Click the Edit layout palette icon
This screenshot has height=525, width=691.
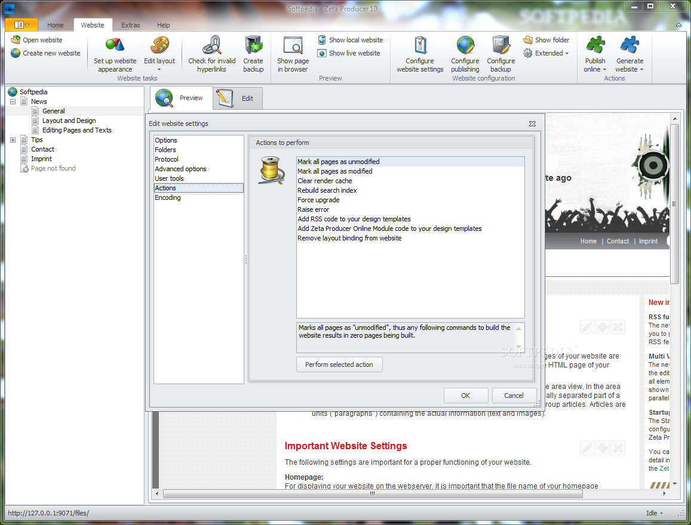pyautogui.click(x=159, y=45)
